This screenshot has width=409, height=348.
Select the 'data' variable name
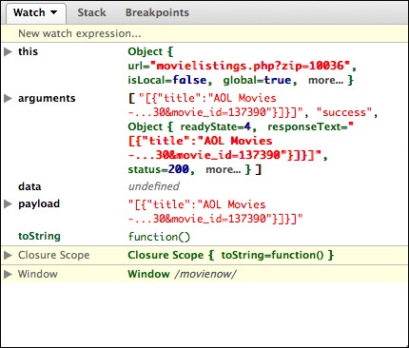[x=29, y=186]
